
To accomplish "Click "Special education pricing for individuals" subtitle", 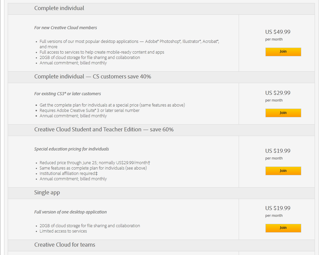I will click(x=72, y=149).
